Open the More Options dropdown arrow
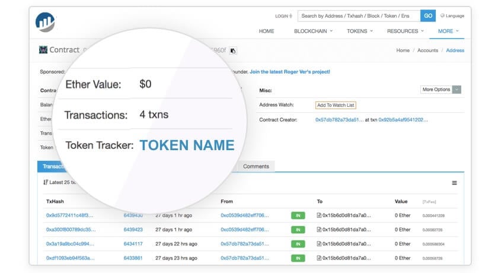Image resolution: width=498 pixels, height=273 pixels. [x=456, y=90]
